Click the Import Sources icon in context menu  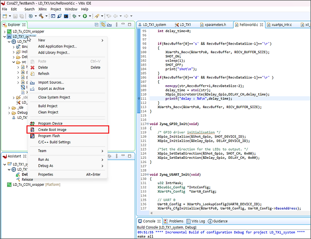32,83
